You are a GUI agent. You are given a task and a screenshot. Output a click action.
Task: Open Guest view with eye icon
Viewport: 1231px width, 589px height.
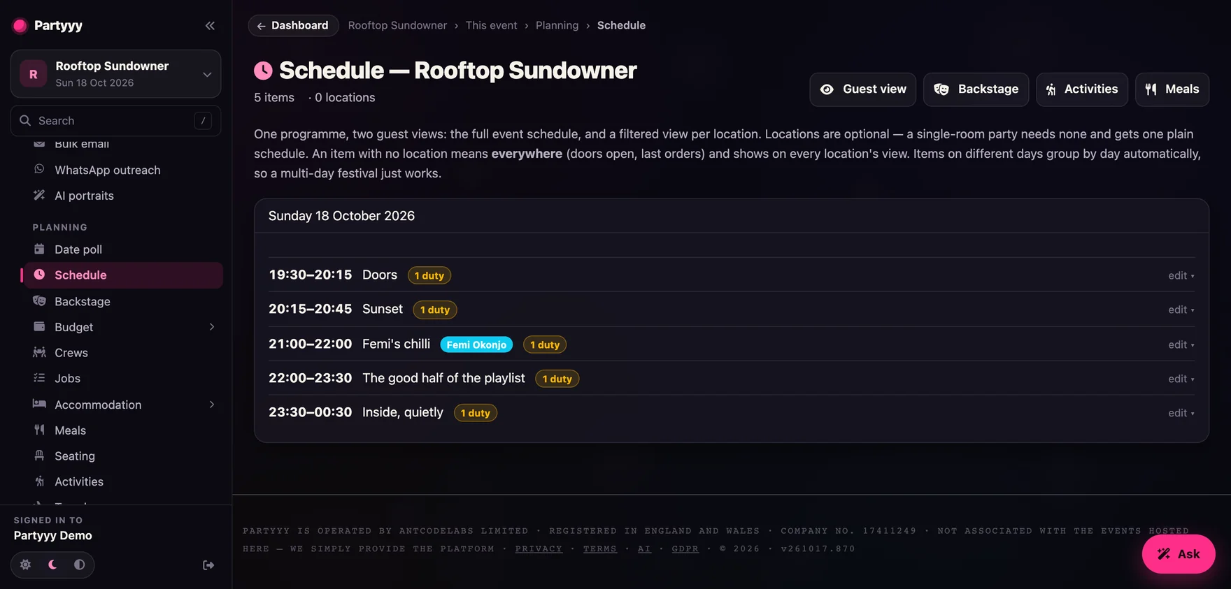coord(862,89)
